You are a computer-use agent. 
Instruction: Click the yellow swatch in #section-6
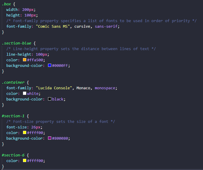tap(24, 160)
